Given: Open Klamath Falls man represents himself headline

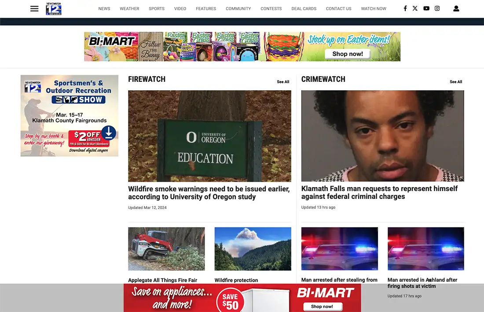Looking at the screenshot, I should tap(379, 193).
